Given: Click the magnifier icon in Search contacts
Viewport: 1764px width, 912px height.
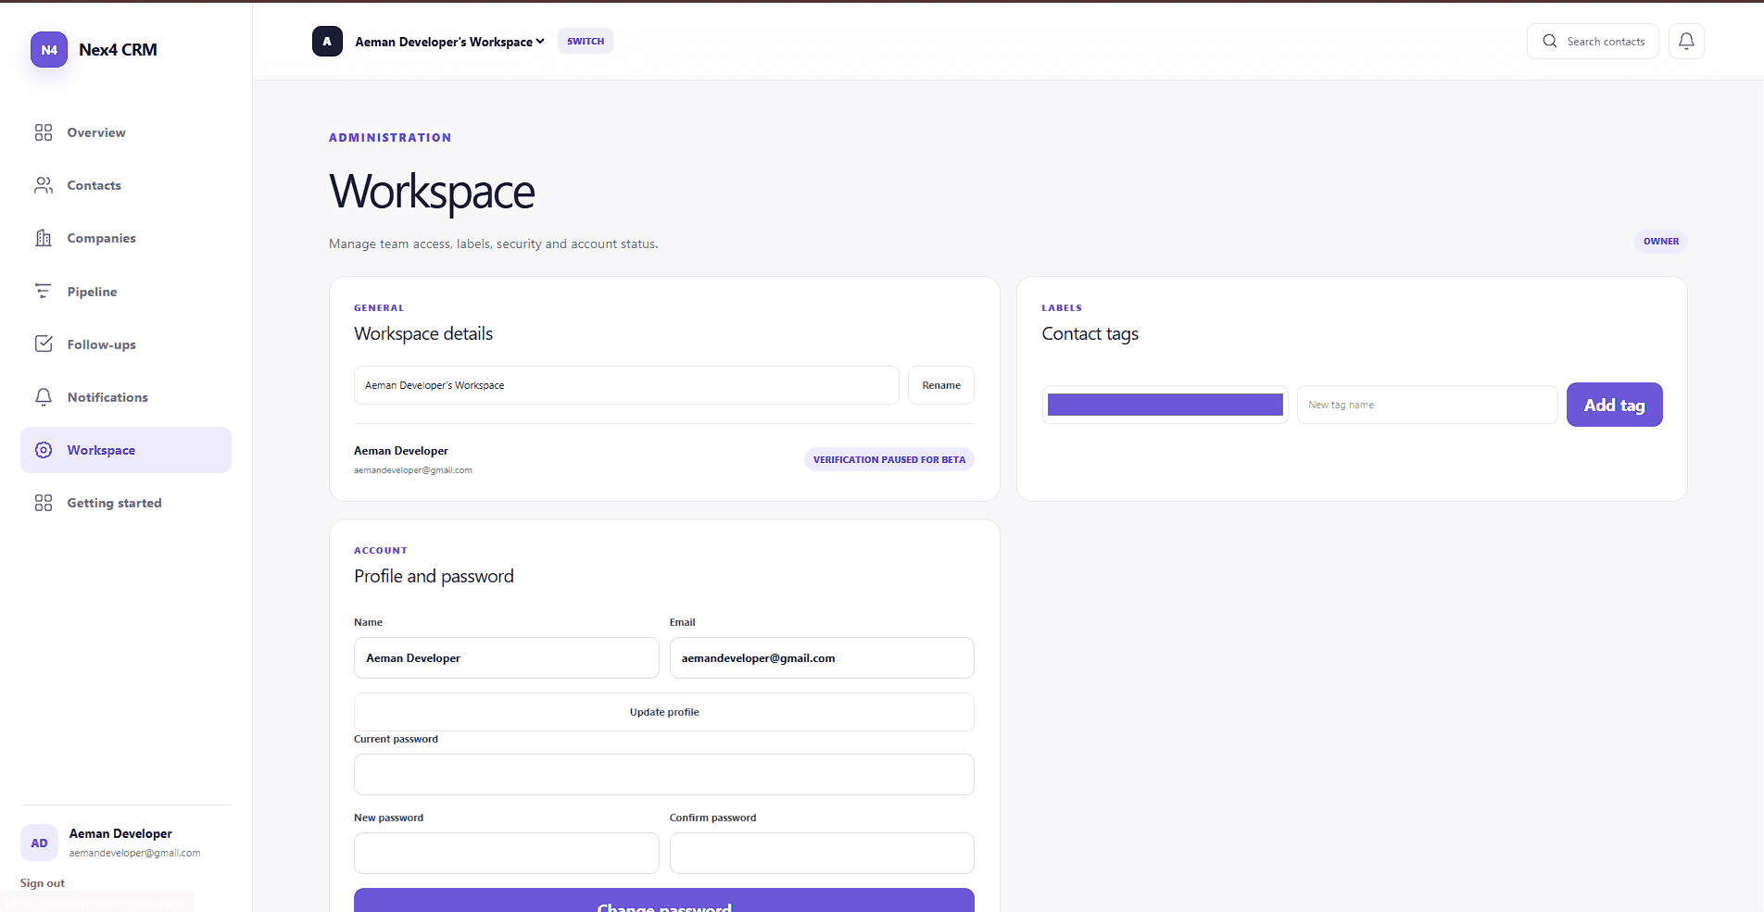Looking at the screenshot, I should tap(1550, 41).
